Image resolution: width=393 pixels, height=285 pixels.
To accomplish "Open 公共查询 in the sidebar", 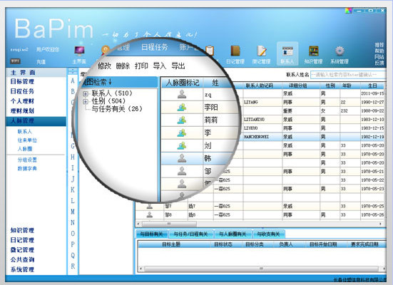I will click(22, 259).
